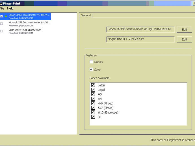Image resolution: width=195 pixels, height=146 pixels.
Task: Toggle the A4 paper checkbox
Action: pos(93,99)
